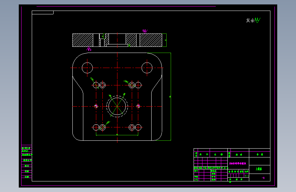
Task: Click the 其余 surface roughness symbol
Action: (x=253, y=20)
